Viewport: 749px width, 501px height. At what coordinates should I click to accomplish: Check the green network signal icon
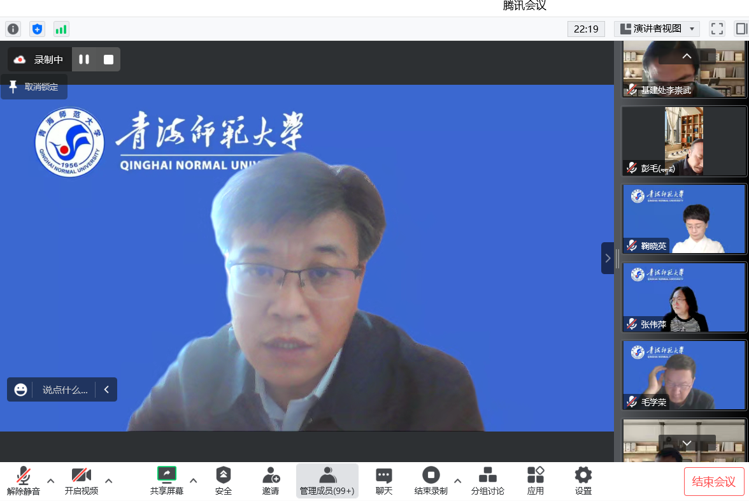(x=61, y=29)
